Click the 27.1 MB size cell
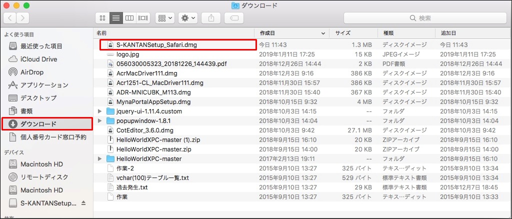Screen dimensions: 512x219 [360, 130]
